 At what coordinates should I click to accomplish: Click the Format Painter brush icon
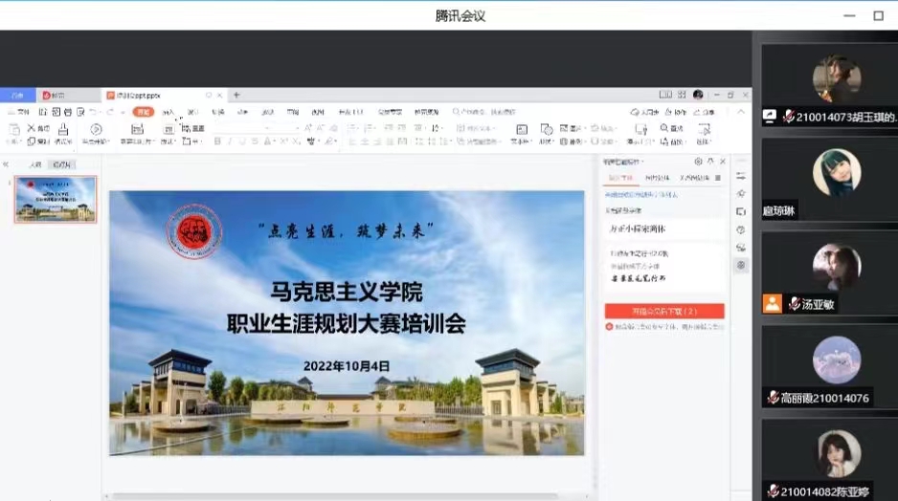[63, 129]
